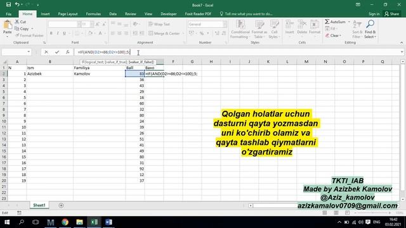Screen dimensions: 406x228
Task: Click the Ball cell with value 92
Action: click(x=135, y=169)
